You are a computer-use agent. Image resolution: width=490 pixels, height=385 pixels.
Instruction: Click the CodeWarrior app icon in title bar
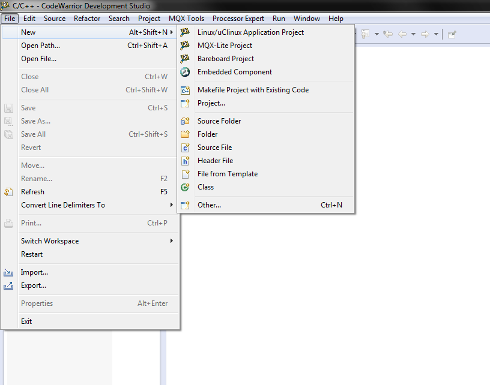(5, 5)
